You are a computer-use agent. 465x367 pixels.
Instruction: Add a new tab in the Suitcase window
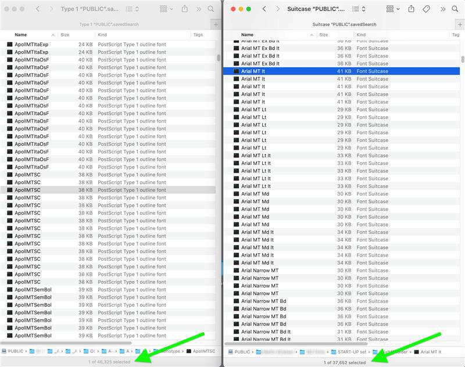click(459, 24)
